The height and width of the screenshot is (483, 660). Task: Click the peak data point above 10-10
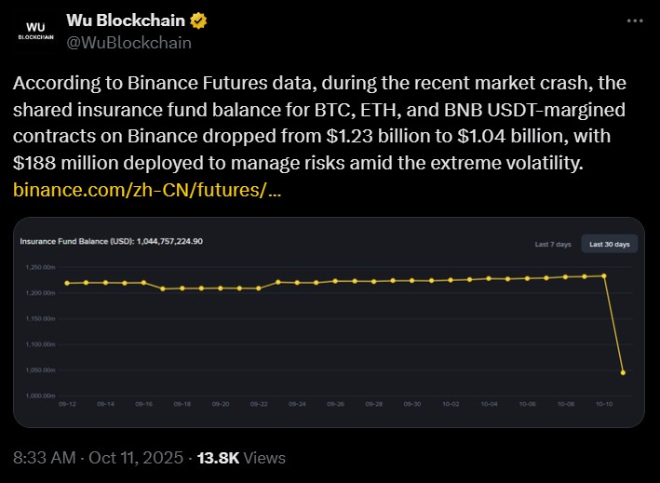(x=604, y=275)
